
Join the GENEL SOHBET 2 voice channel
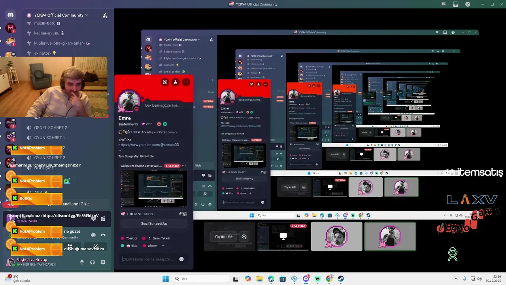coord(47,127)
